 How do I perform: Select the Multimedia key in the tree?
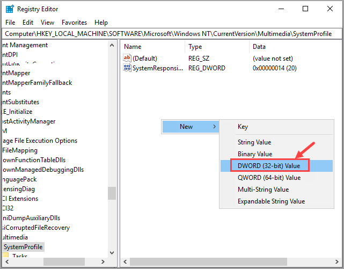point(15,237)
